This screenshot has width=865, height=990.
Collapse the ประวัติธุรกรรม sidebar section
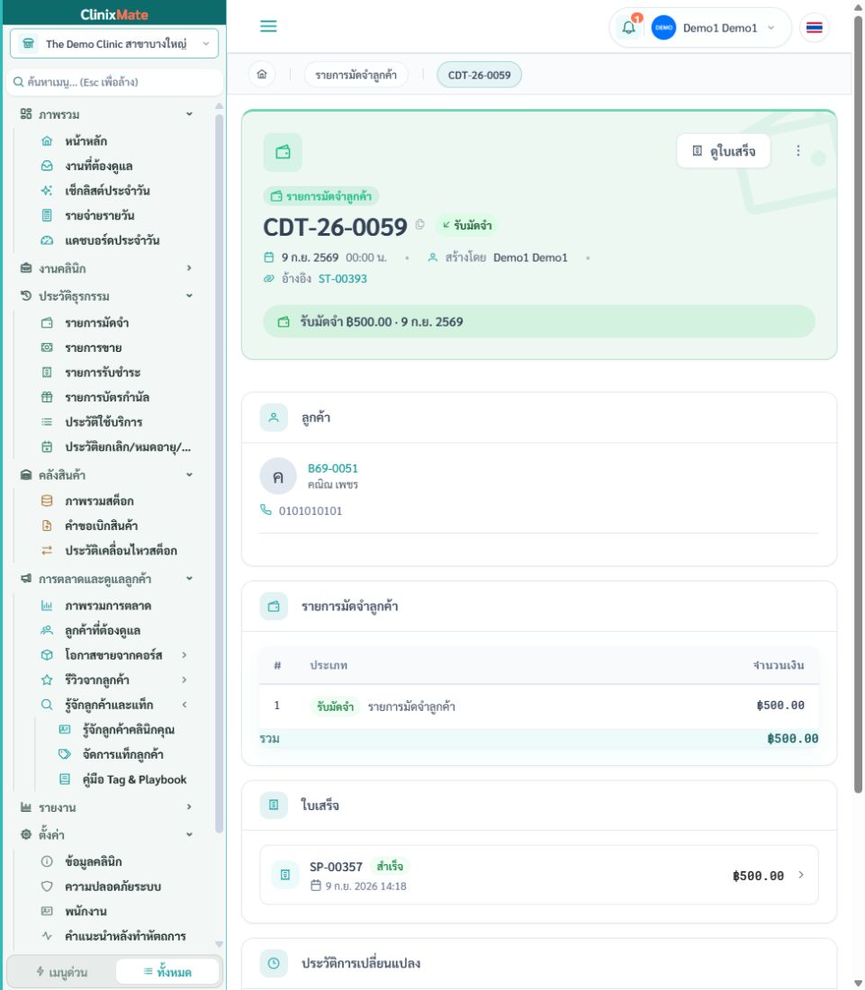coord(107,296)
